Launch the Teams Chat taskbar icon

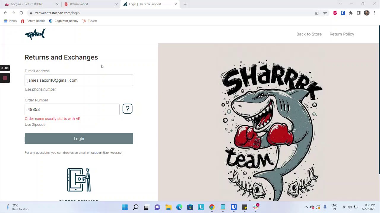pos(157,207)
